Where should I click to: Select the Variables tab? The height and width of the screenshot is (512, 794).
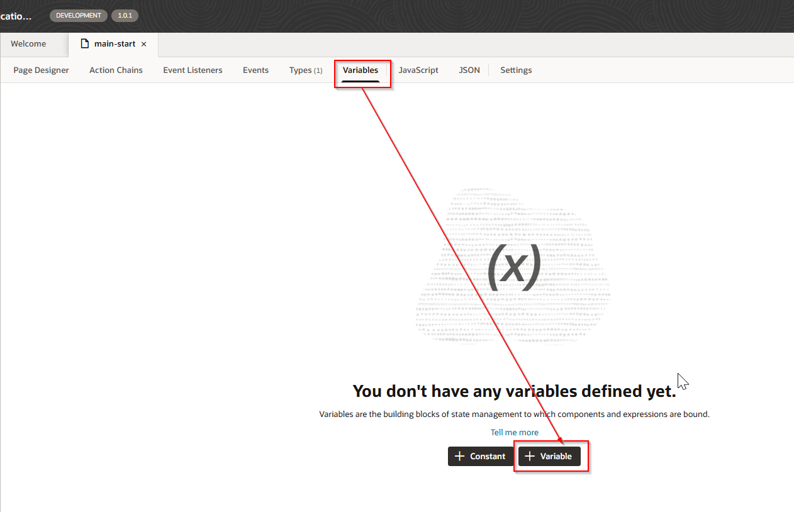tap(361, 70)
